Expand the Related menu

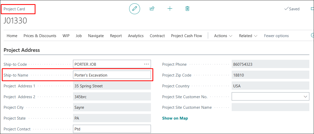(248, 36)
